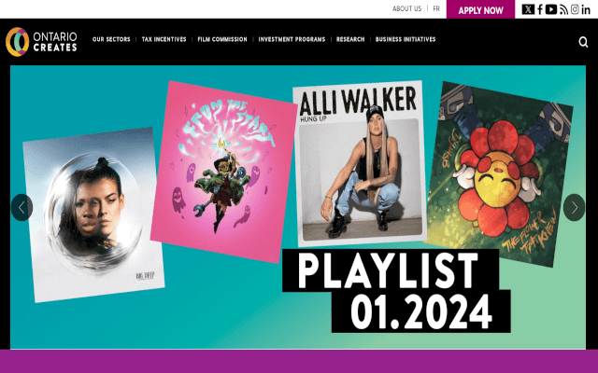This screenshot has width=598, height=373.
Task: Advance to next carousel slide arrow
Action: coord(574,207)
